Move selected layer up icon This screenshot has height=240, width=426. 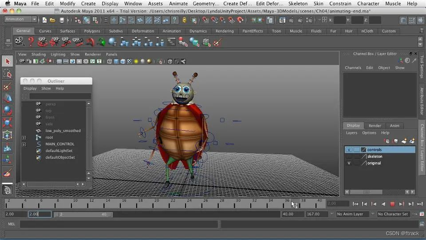click(387, 141)
